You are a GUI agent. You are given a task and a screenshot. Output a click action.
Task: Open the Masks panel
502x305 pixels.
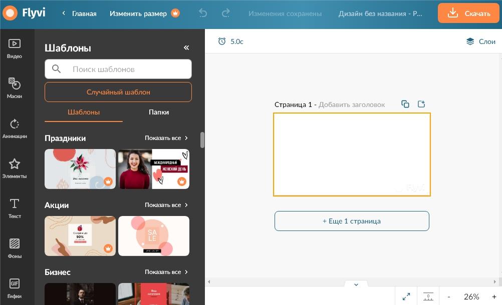[15, 88]
